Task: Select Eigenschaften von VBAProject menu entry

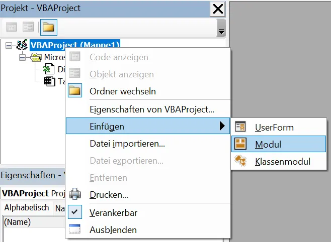Action: [x=151, y=109]
